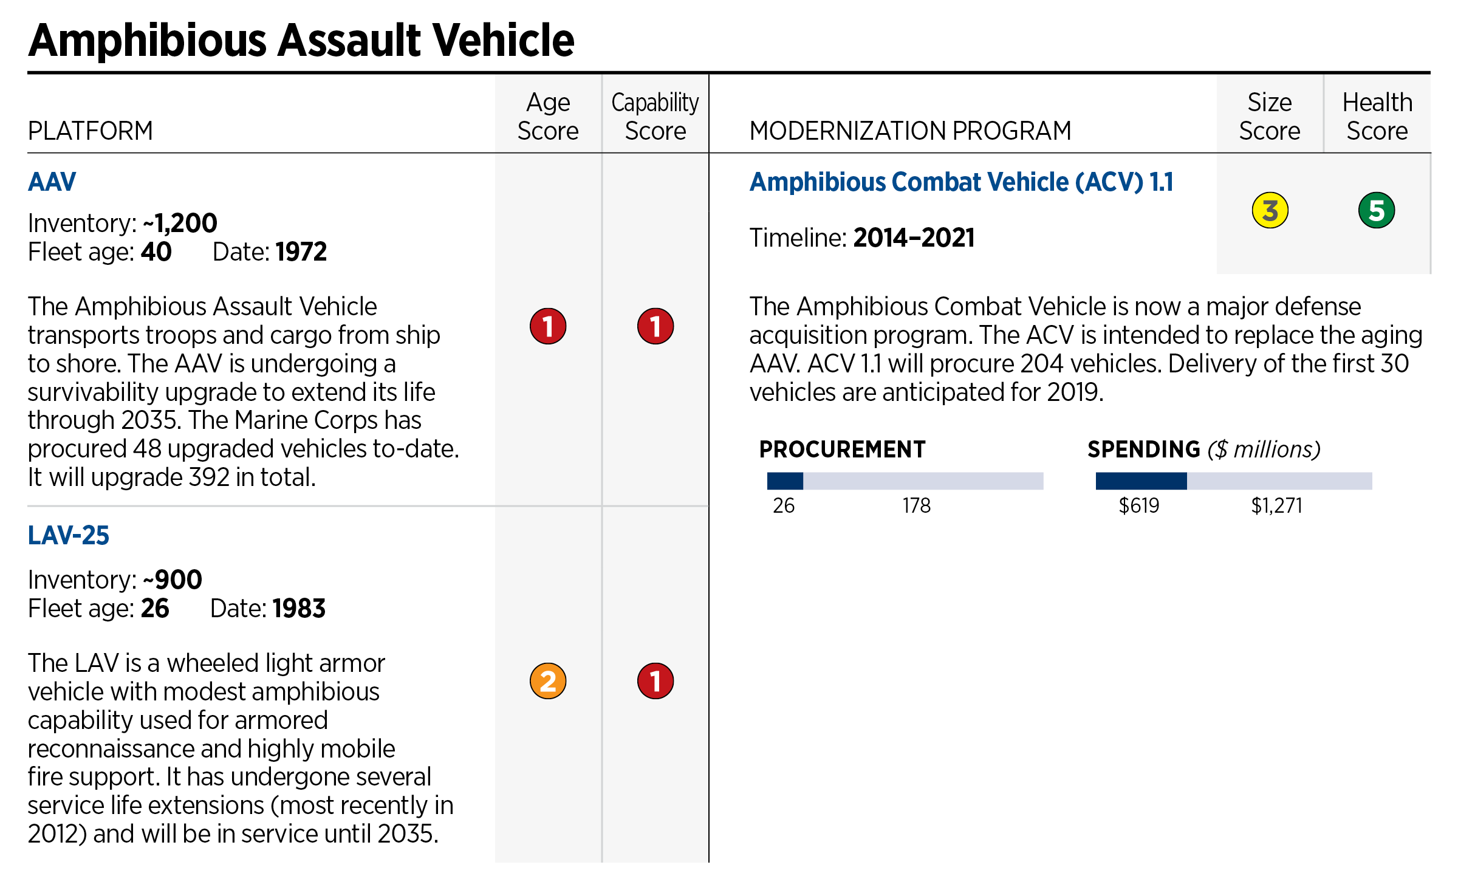Click the Procurement progress bar

click(905, 481)
